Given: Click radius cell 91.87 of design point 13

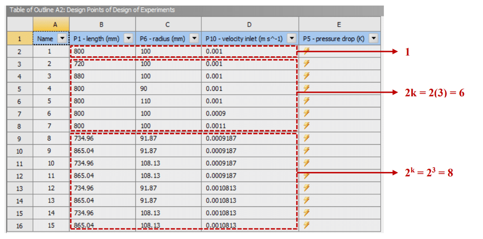Looking at the screenshot, I should [168, 200].
